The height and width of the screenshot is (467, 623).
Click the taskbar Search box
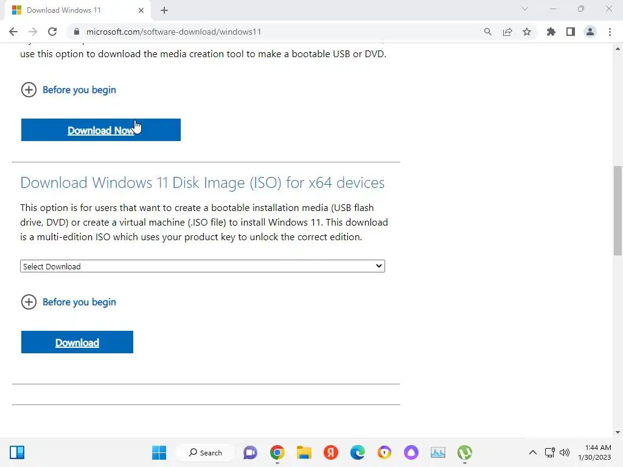tap(205, 452)
